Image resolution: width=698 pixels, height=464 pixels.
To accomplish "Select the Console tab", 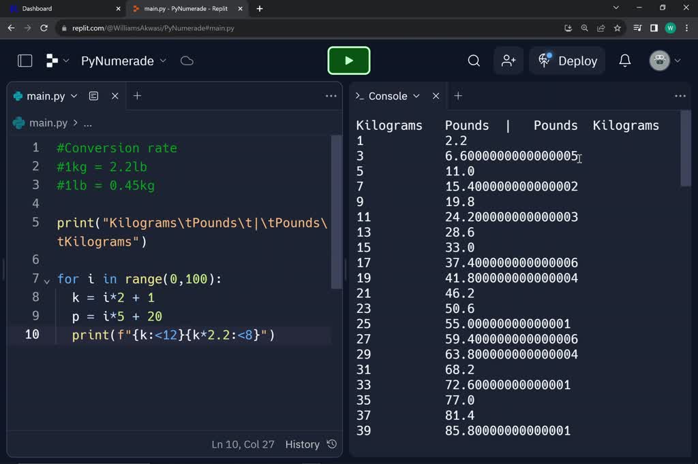I will point(387,96).
